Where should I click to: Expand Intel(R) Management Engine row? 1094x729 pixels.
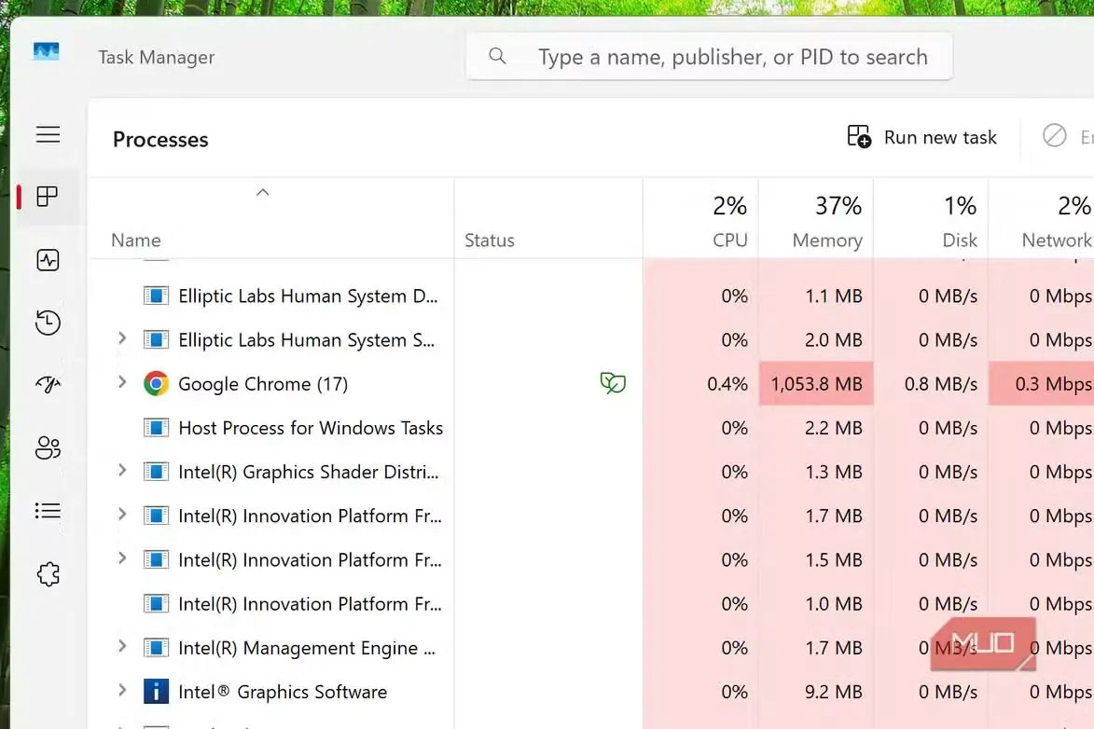point(122,647)
